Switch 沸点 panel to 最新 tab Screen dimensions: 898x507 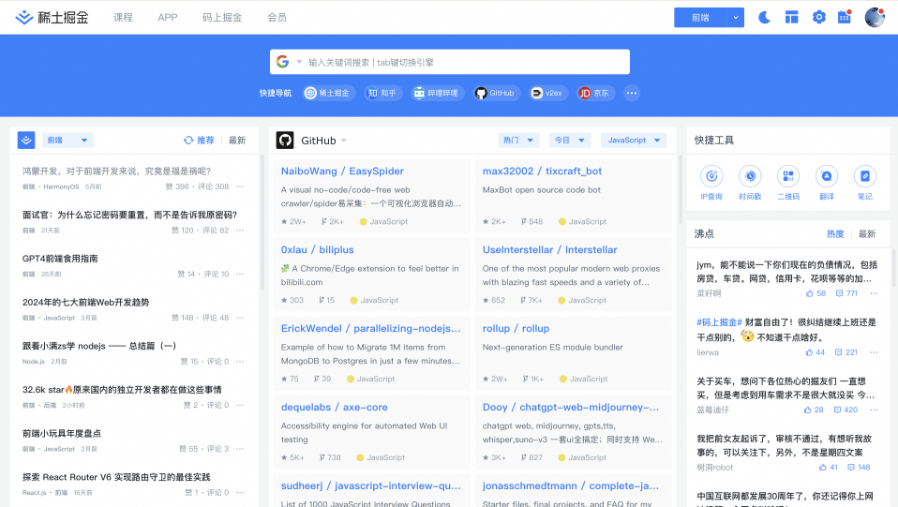click(x=867, y=233)
